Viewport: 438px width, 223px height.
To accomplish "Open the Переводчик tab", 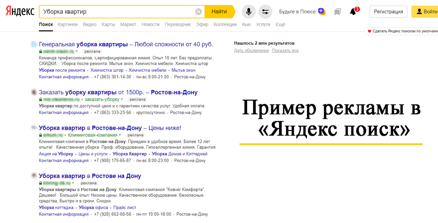I will click(178, 24).
